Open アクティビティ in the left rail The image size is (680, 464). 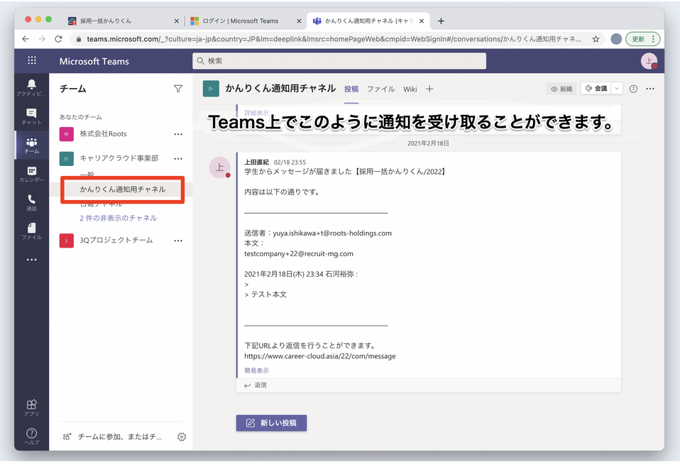pyautogui.click(x=31, y=87)
